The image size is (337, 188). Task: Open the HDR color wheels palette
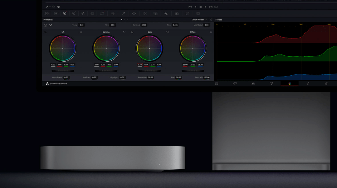(x=74, y=13)
